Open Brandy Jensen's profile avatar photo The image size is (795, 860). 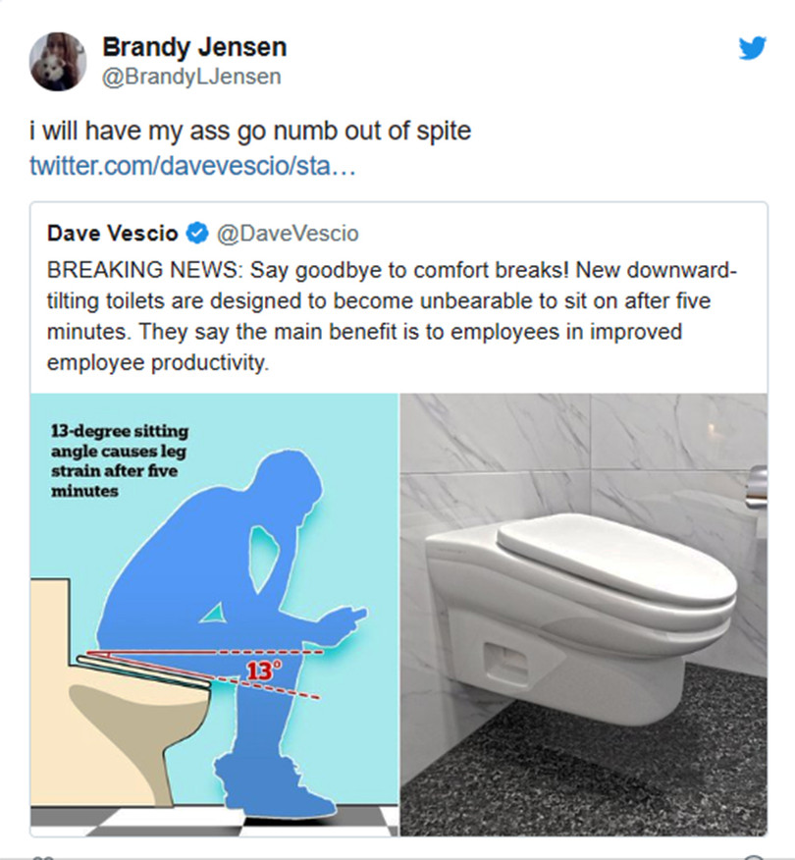pyautogui.click(x=58, y=62)
